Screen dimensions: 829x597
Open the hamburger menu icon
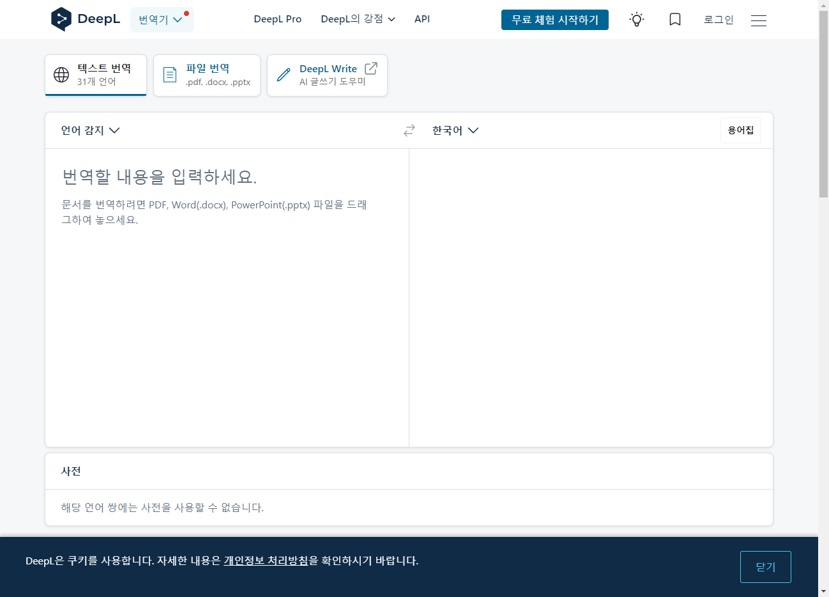[x=758, y=20]
